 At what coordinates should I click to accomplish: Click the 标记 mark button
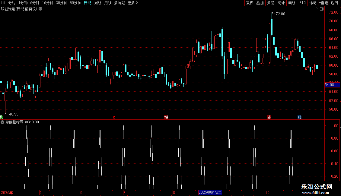pyautogui.click(x=313, y=3)
